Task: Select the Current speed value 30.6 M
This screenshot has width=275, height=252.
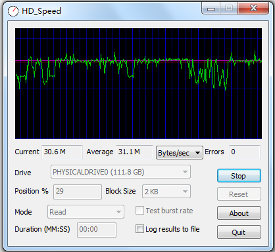Action: pos(62,152)
